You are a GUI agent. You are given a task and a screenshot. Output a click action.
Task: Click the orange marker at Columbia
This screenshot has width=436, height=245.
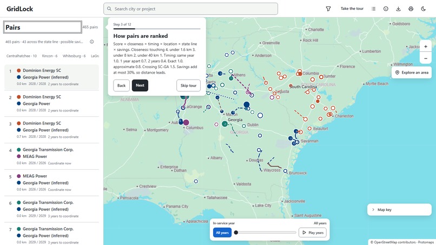tap(300, 74)
